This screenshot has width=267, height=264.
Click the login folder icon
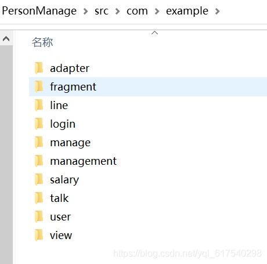click(39, 124)
